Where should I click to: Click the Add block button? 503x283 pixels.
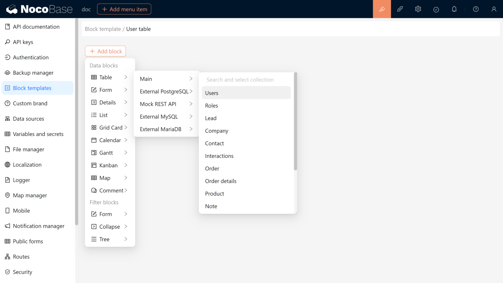105,51
